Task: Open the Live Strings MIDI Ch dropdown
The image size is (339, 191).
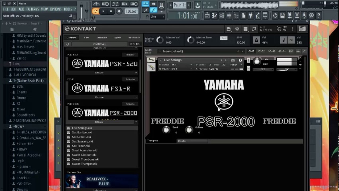Action: click(x=175, y=69)
